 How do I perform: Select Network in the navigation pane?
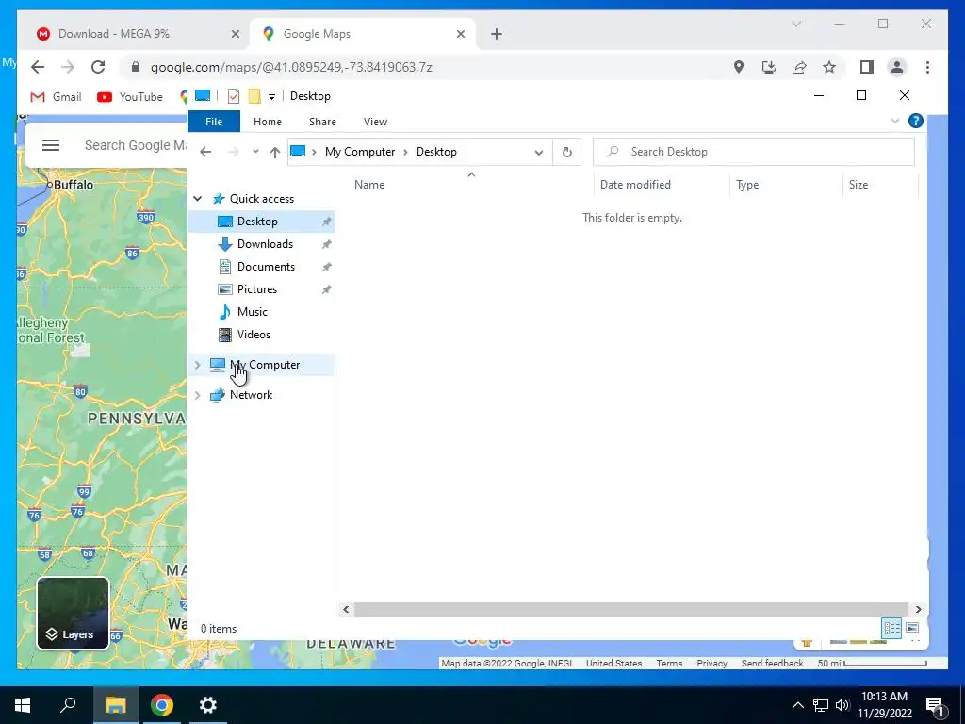(251, 395)
